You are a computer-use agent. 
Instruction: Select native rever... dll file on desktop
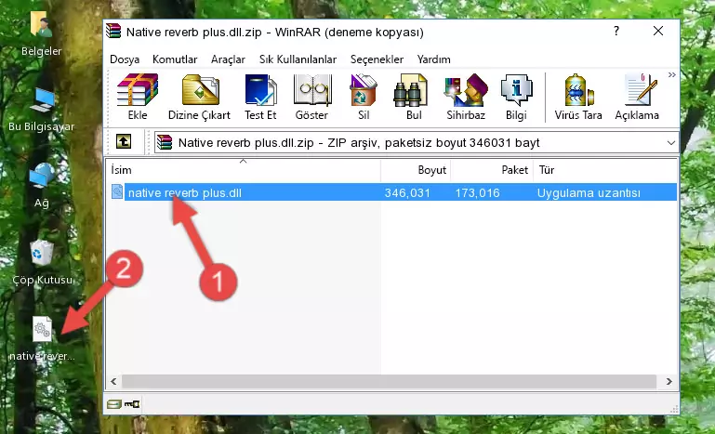click(x=42, y=339)
